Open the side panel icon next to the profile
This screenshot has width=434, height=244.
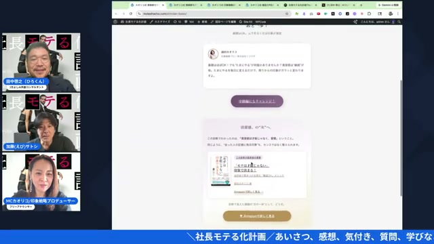(380, 14)
